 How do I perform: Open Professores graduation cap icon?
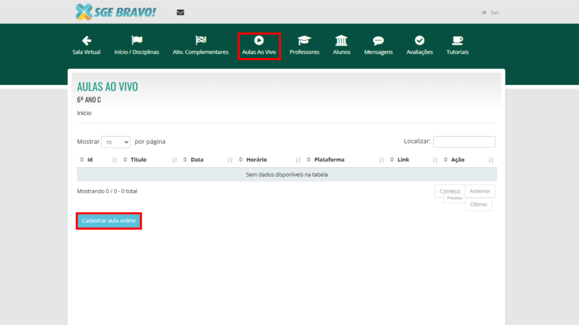(304, 41)
